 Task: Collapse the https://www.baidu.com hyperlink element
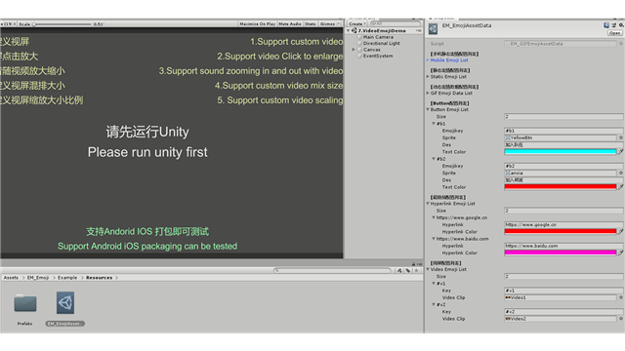pos(434,239)
